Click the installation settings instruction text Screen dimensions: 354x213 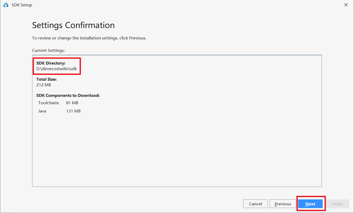[x=89, y=38]
